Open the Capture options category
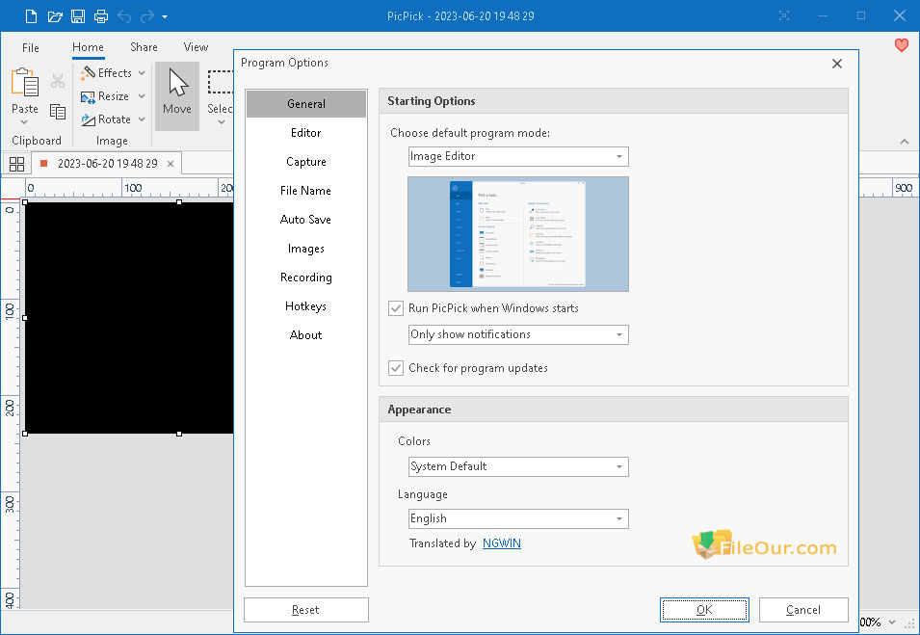 tap(306, 161)
